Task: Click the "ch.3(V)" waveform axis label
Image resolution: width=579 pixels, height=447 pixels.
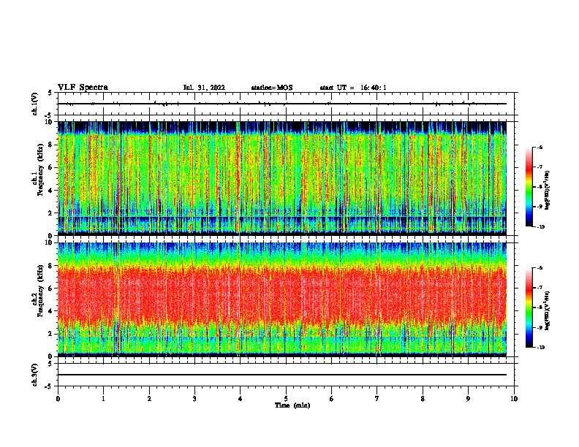Action: pos(35,375)
